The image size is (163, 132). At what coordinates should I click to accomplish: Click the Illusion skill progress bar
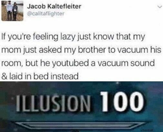(x=82, y=125)
